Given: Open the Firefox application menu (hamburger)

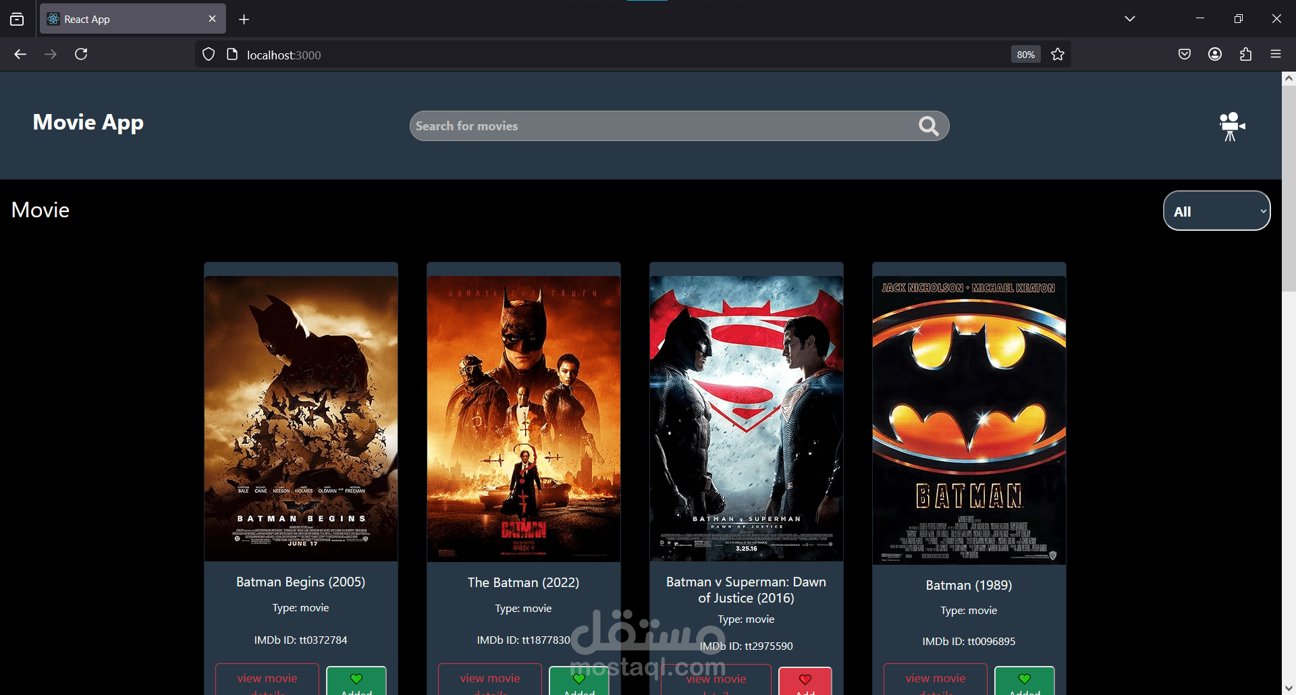Looking at the screenshot, I should coord(1276,54).
